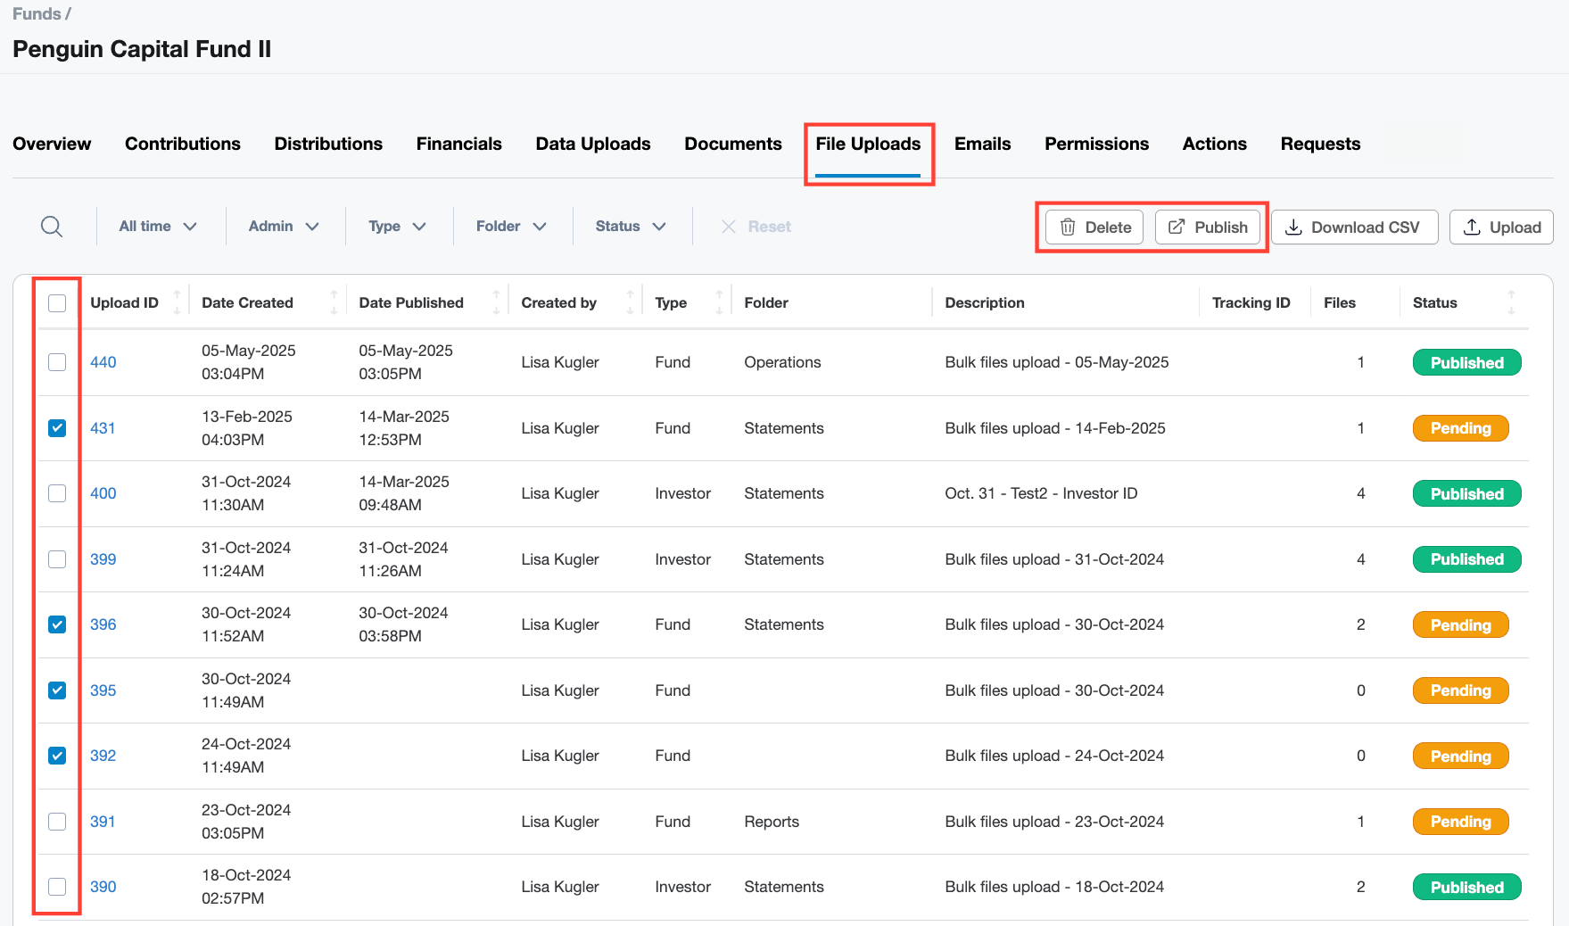
Task: Sort by Status column arrows
Action: click(x=1511, y=302)
